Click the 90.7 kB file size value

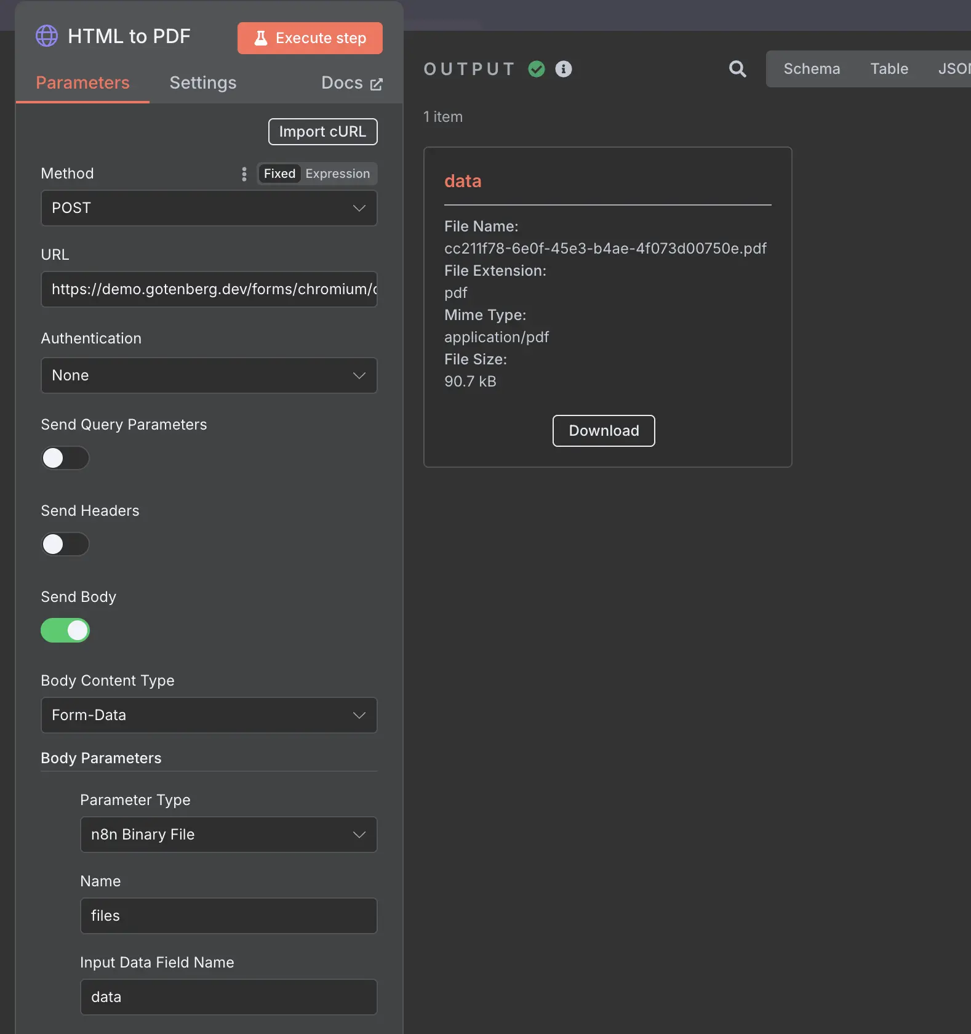click(470, 382)
